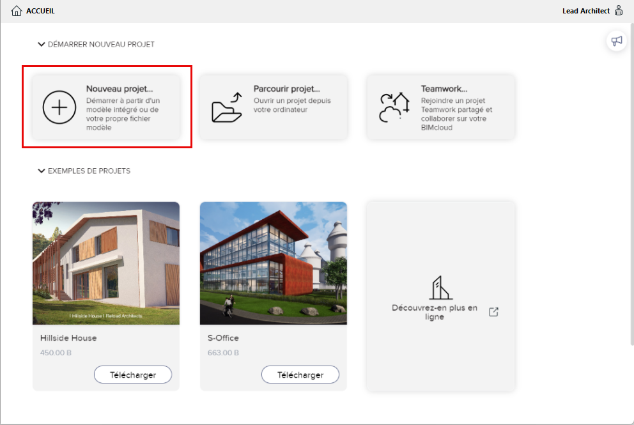The height and width of the screenshot is (425, 634).
Task: Open the Lead Architect user profile icon
Action: pyautogui.click(x=619, y=10)
